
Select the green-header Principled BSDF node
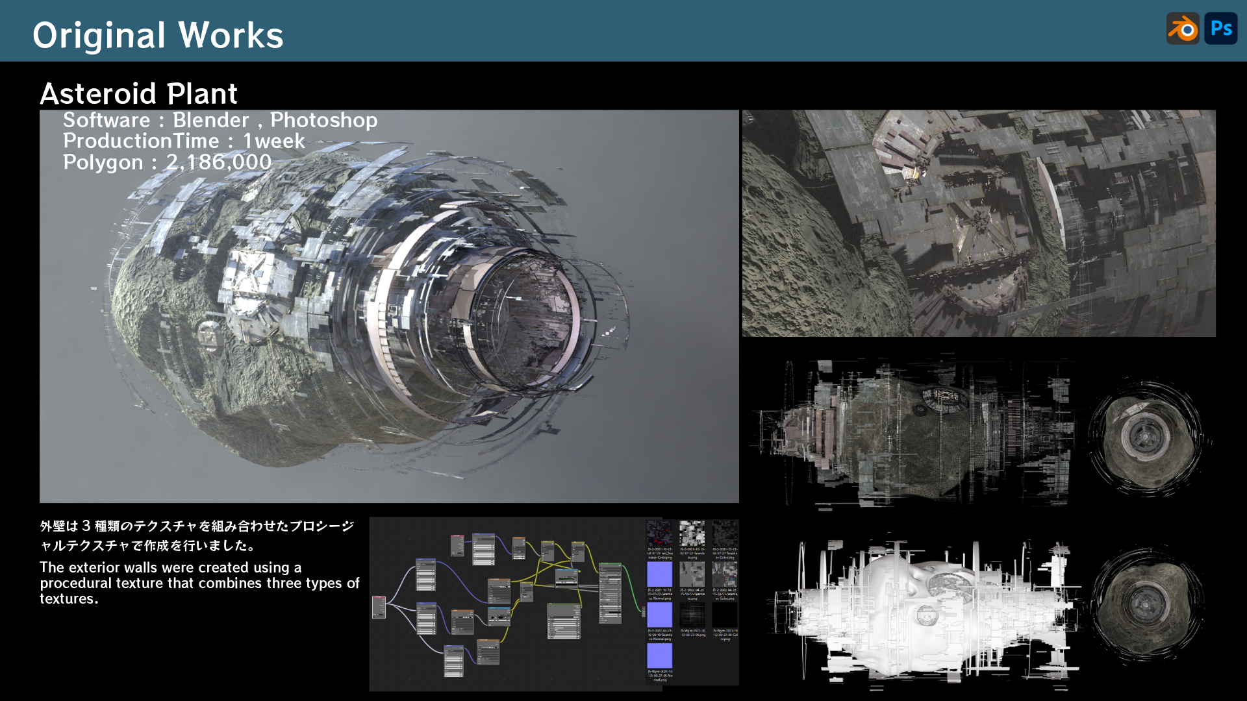point(610,594)
